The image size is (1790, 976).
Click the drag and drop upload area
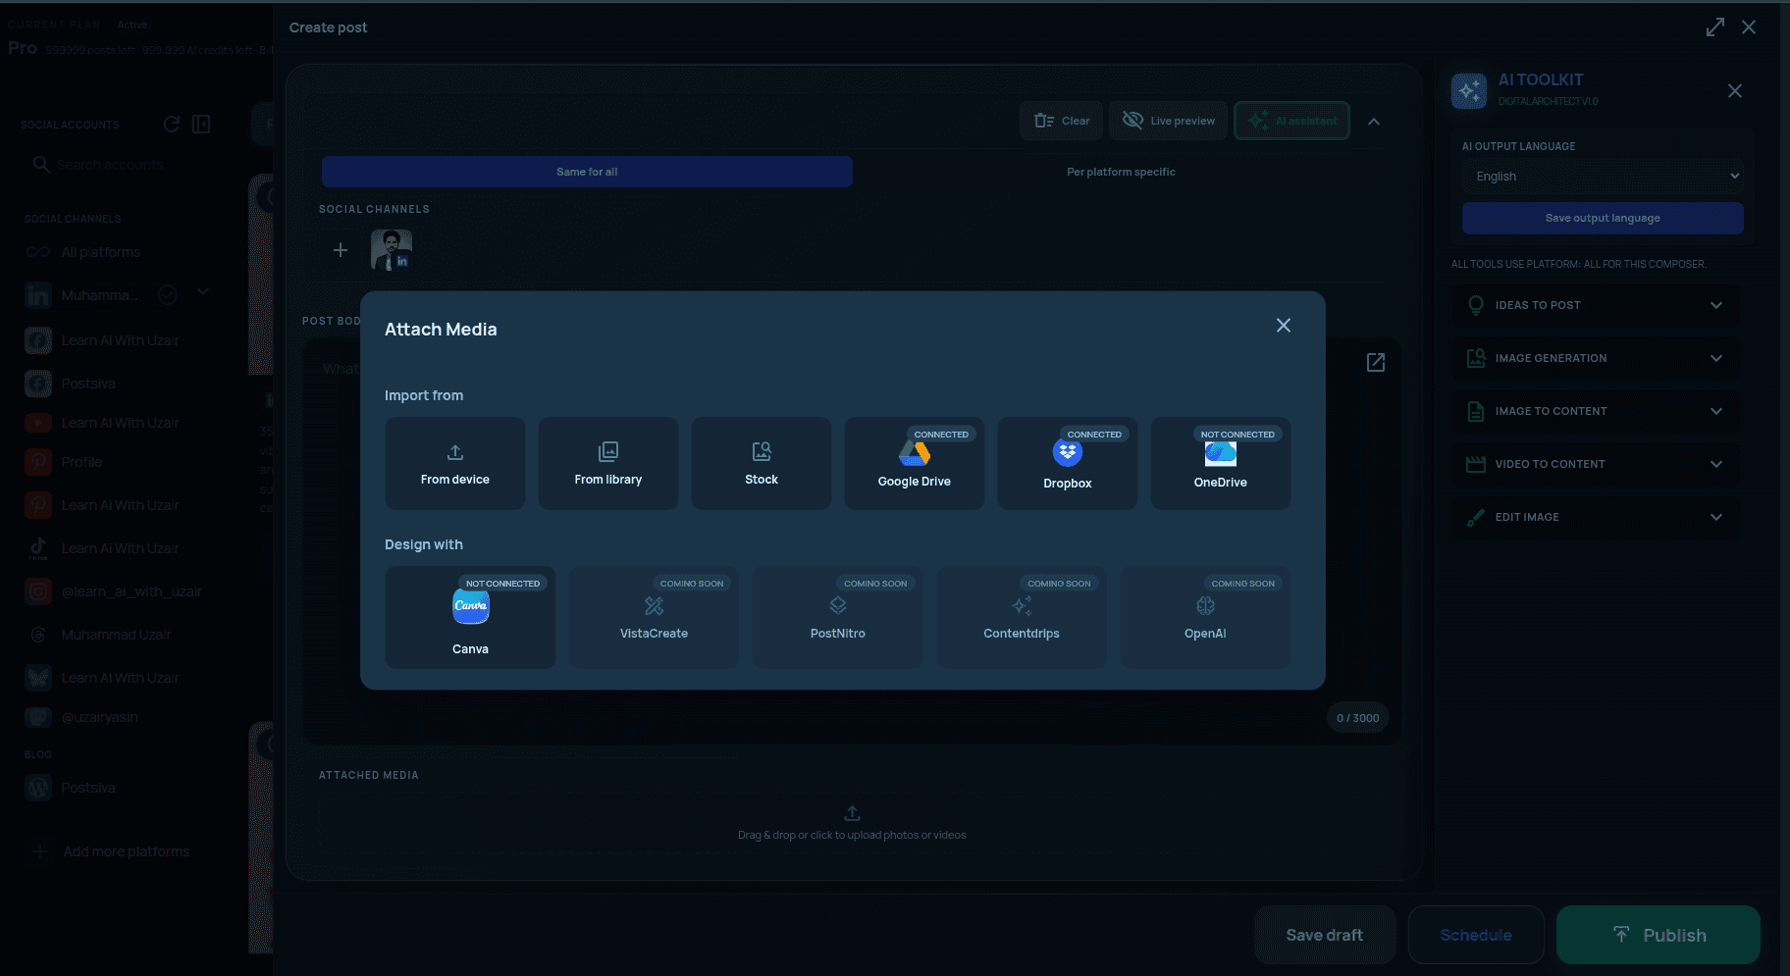click(852, 824)
